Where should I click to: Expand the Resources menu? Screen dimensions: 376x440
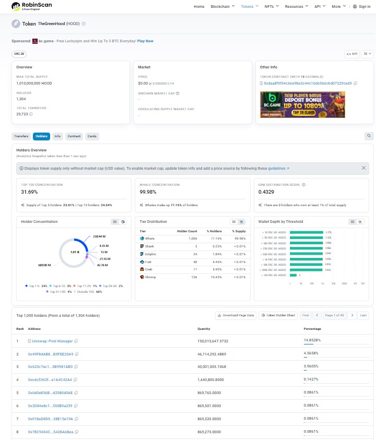(x=296, y=6)
